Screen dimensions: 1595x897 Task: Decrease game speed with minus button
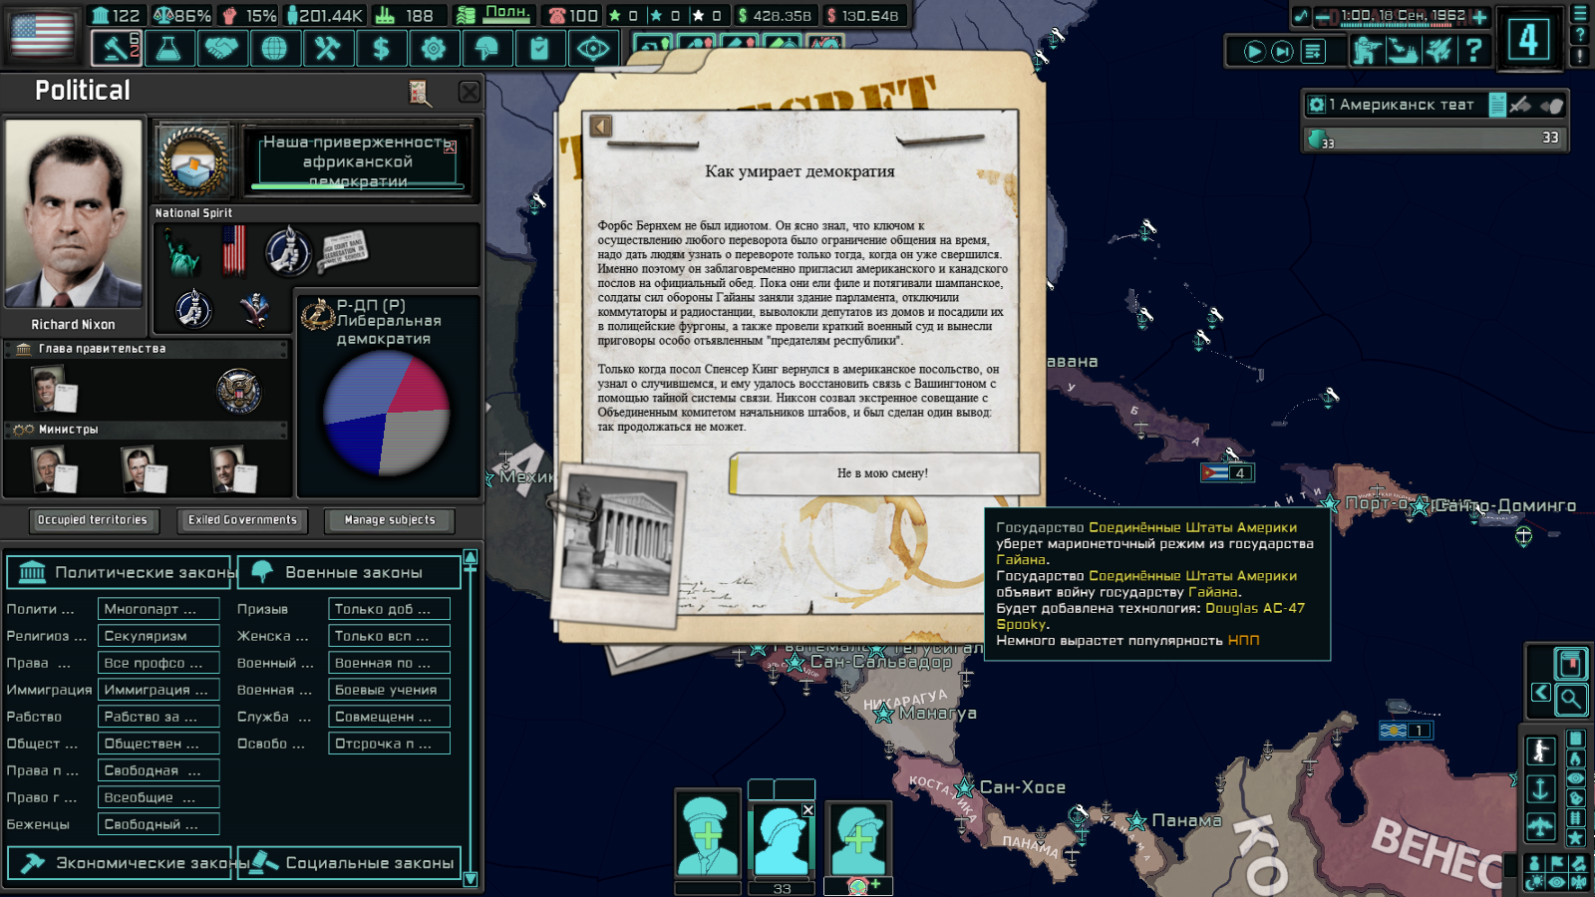coord(1322,17)
